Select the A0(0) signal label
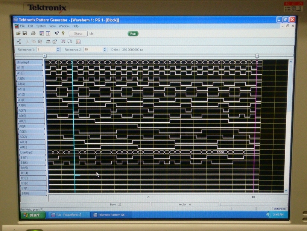 [x=32, y=147]
